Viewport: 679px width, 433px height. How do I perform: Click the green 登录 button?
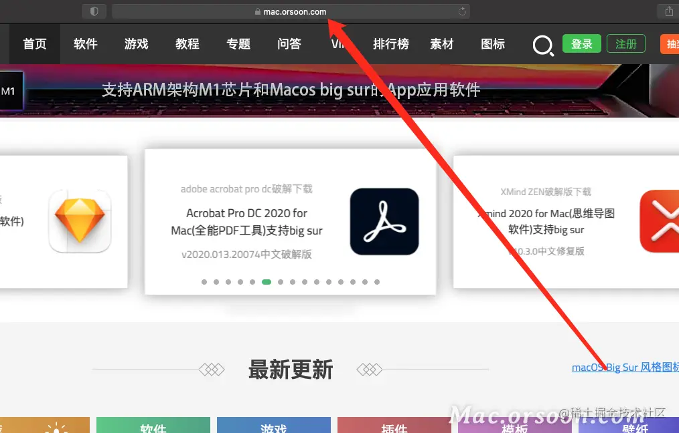point(581,43)
